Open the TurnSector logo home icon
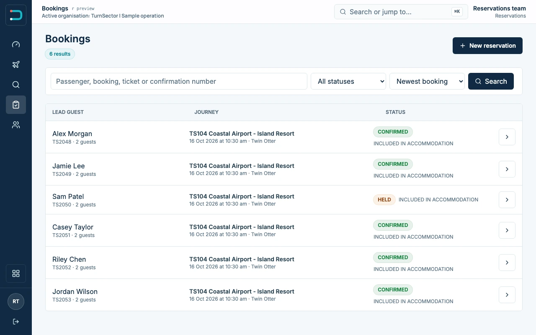536x335 pixels. tap(16, 15)
